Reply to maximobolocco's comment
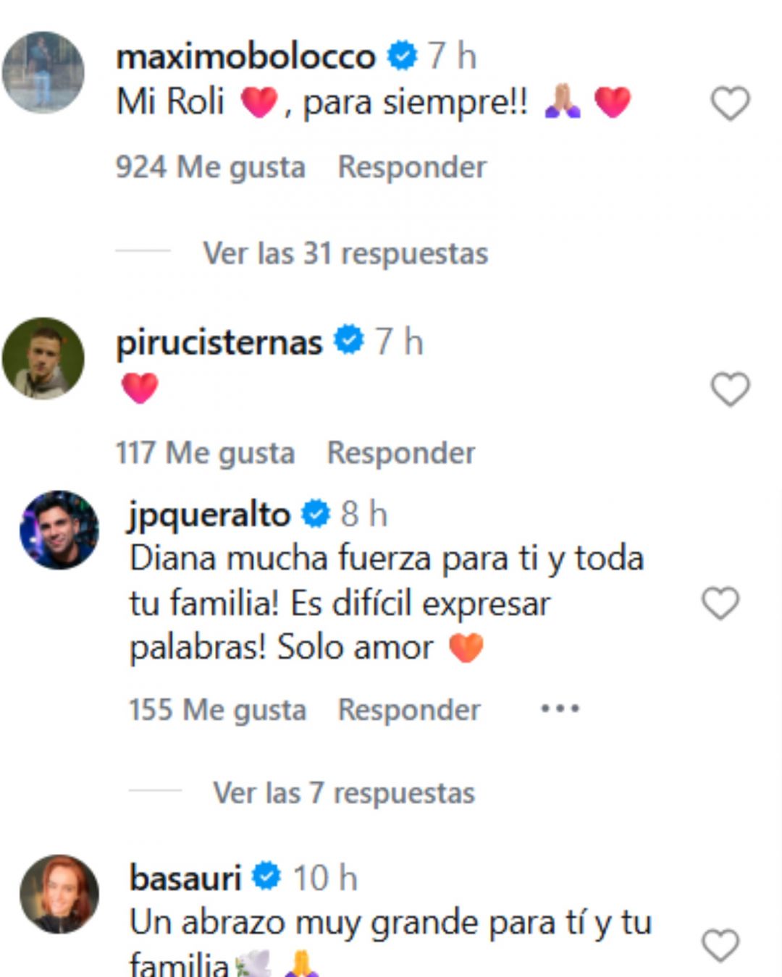The image size is (782, 977). pos(412,167)
